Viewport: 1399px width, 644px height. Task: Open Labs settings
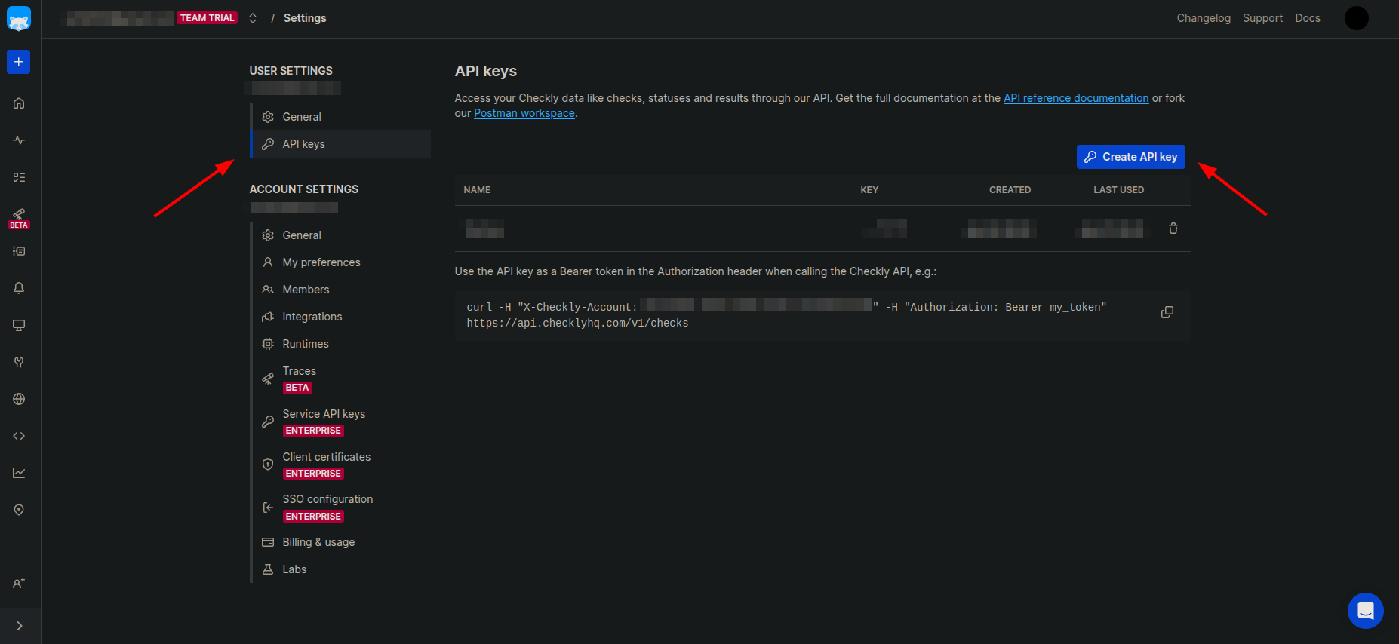pyautogui.click(x=341, y=569)
